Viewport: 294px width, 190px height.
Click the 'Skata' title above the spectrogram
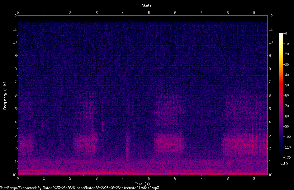147,5
